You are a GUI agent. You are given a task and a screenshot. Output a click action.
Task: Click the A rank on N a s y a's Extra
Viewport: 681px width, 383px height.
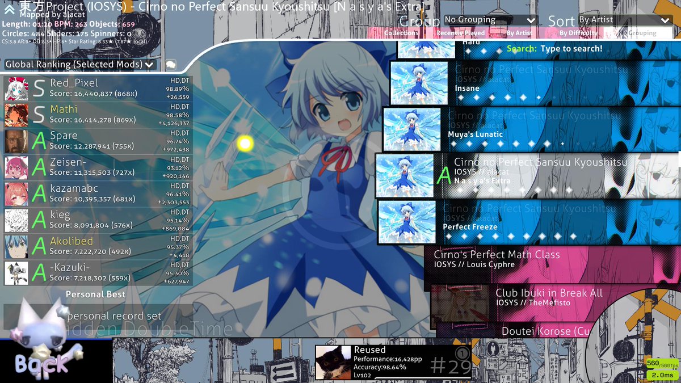[443, 175]
